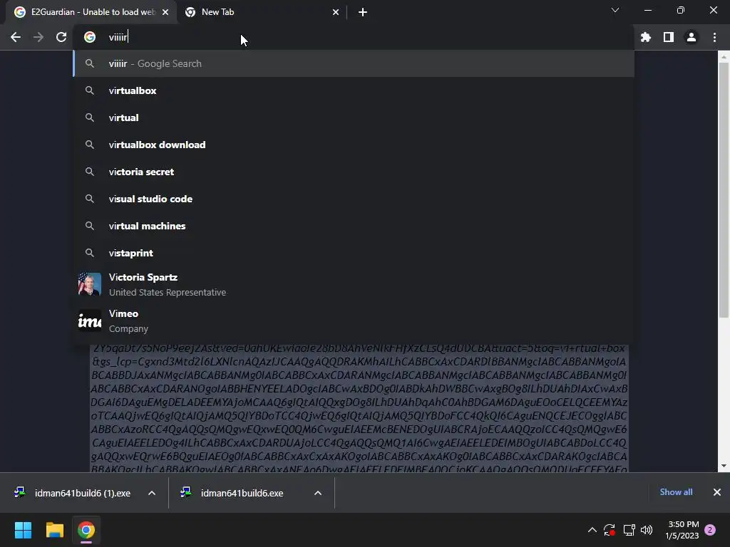Switch to the E2Guardian tab
The width and height of the screenshot is (730, 547).
pyautogui.click(x=91, y=12)
